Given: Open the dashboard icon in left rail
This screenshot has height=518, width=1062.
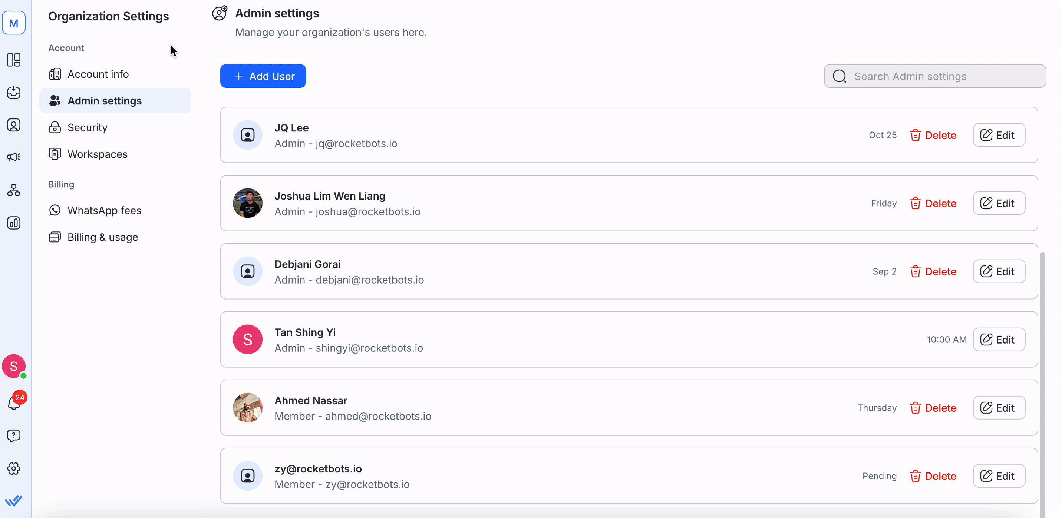Looking at the screenshot, I should (x=14, y=60).
